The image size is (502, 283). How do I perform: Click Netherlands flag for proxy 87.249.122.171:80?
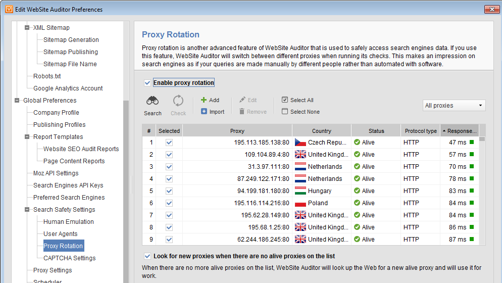coord(300,179)
